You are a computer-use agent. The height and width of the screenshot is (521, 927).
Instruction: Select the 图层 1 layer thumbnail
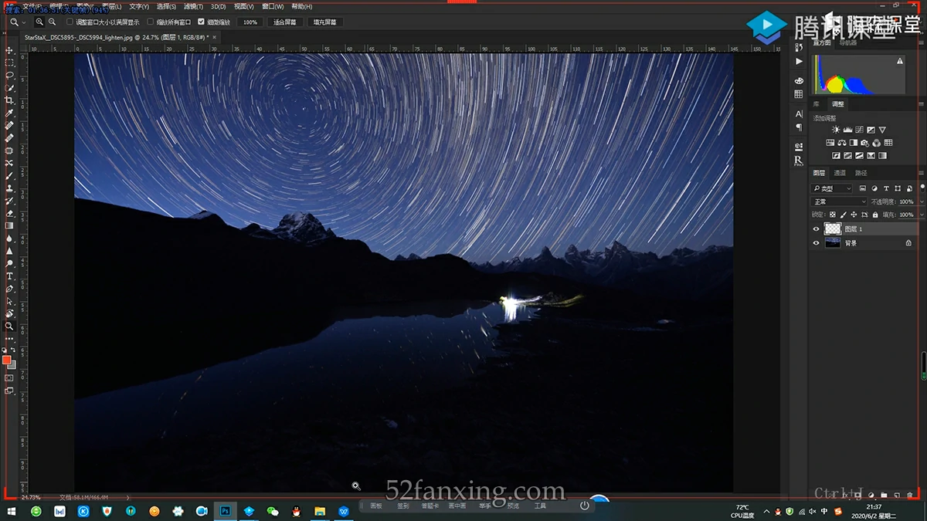[833, 229]
